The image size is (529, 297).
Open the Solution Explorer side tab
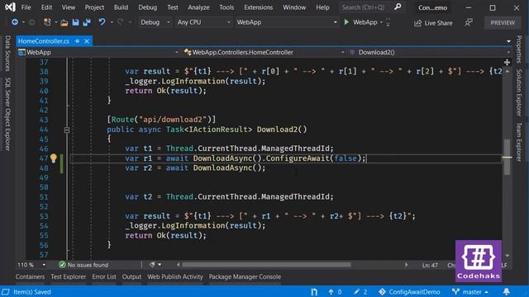click(x=519, y=92)
